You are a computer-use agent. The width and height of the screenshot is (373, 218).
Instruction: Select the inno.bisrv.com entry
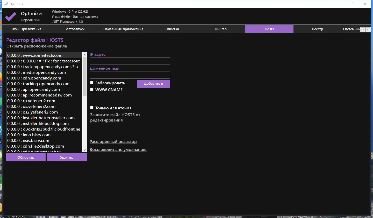tap(44, 135)
